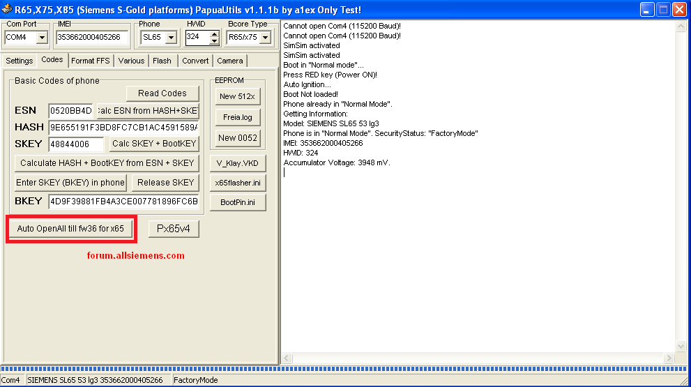Viewport: 691px width, 387px height.
Task: Click the V_Klay.VKD button
Action: [x=238, y=163]
